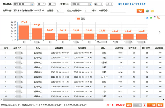The height and width of the screenshot is (108, 165).
Task: Sort by 最大速度 column header
Action: click(x=134, y=48)
